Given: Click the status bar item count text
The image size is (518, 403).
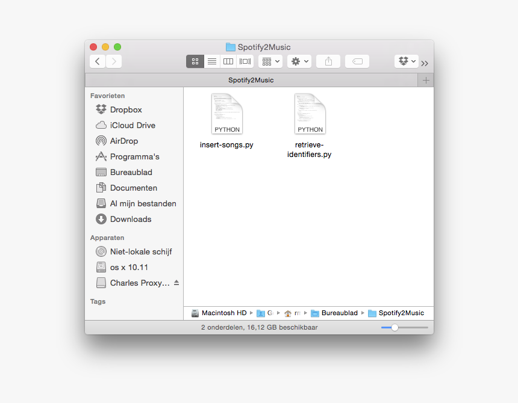Looking at the screenshot, I should (260, 327).
